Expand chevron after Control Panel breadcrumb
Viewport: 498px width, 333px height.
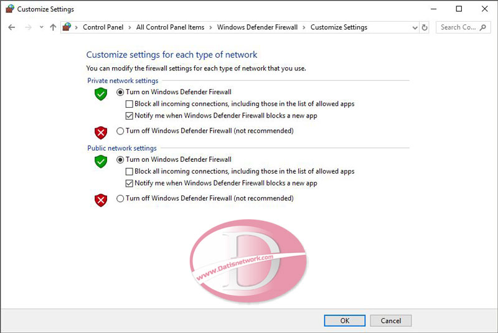coord(129,27)
